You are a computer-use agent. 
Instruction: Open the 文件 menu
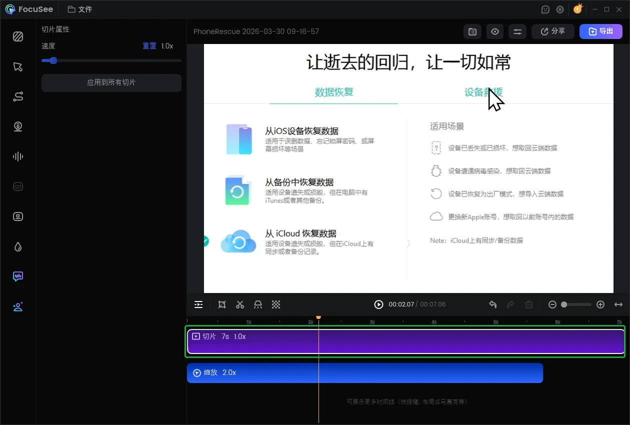point(80,9)
